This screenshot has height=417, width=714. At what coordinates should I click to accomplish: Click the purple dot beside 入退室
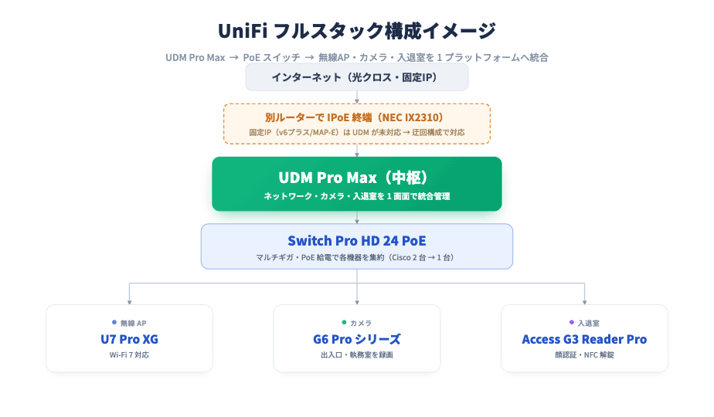(572, 322)
